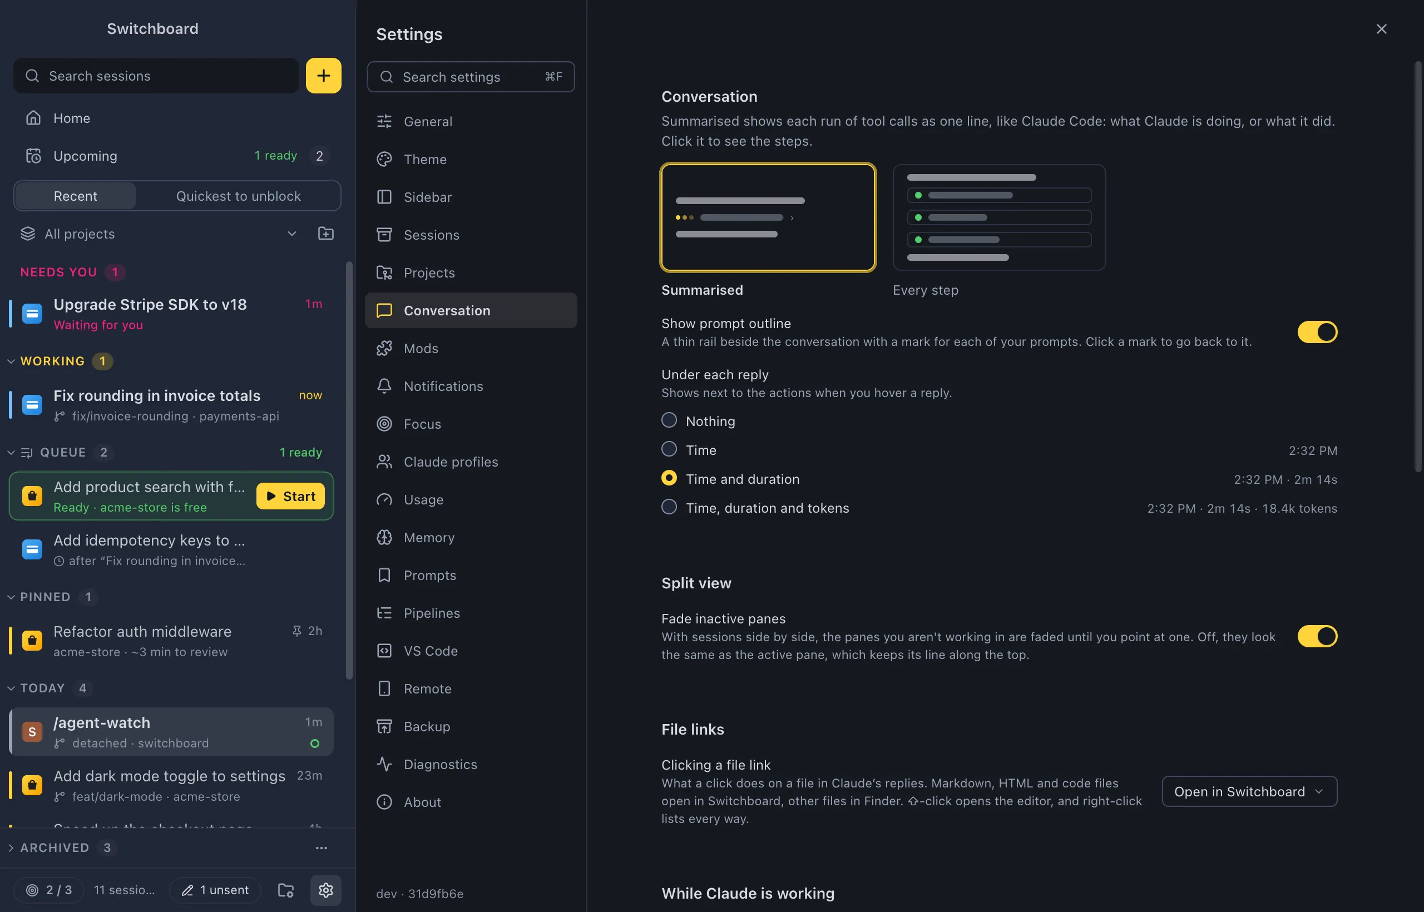This screenshot has width=1424, height=912.
Task: Collapse the TODAY section chevron
Action: 11,688
